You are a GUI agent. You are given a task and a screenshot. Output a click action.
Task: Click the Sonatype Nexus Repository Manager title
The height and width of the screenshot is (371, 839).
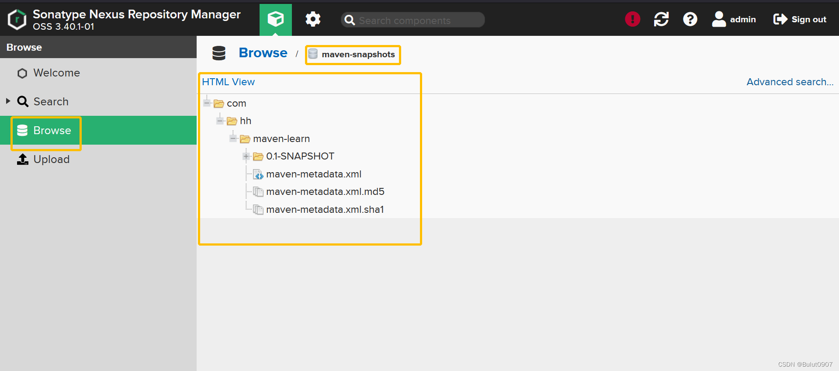137,14
